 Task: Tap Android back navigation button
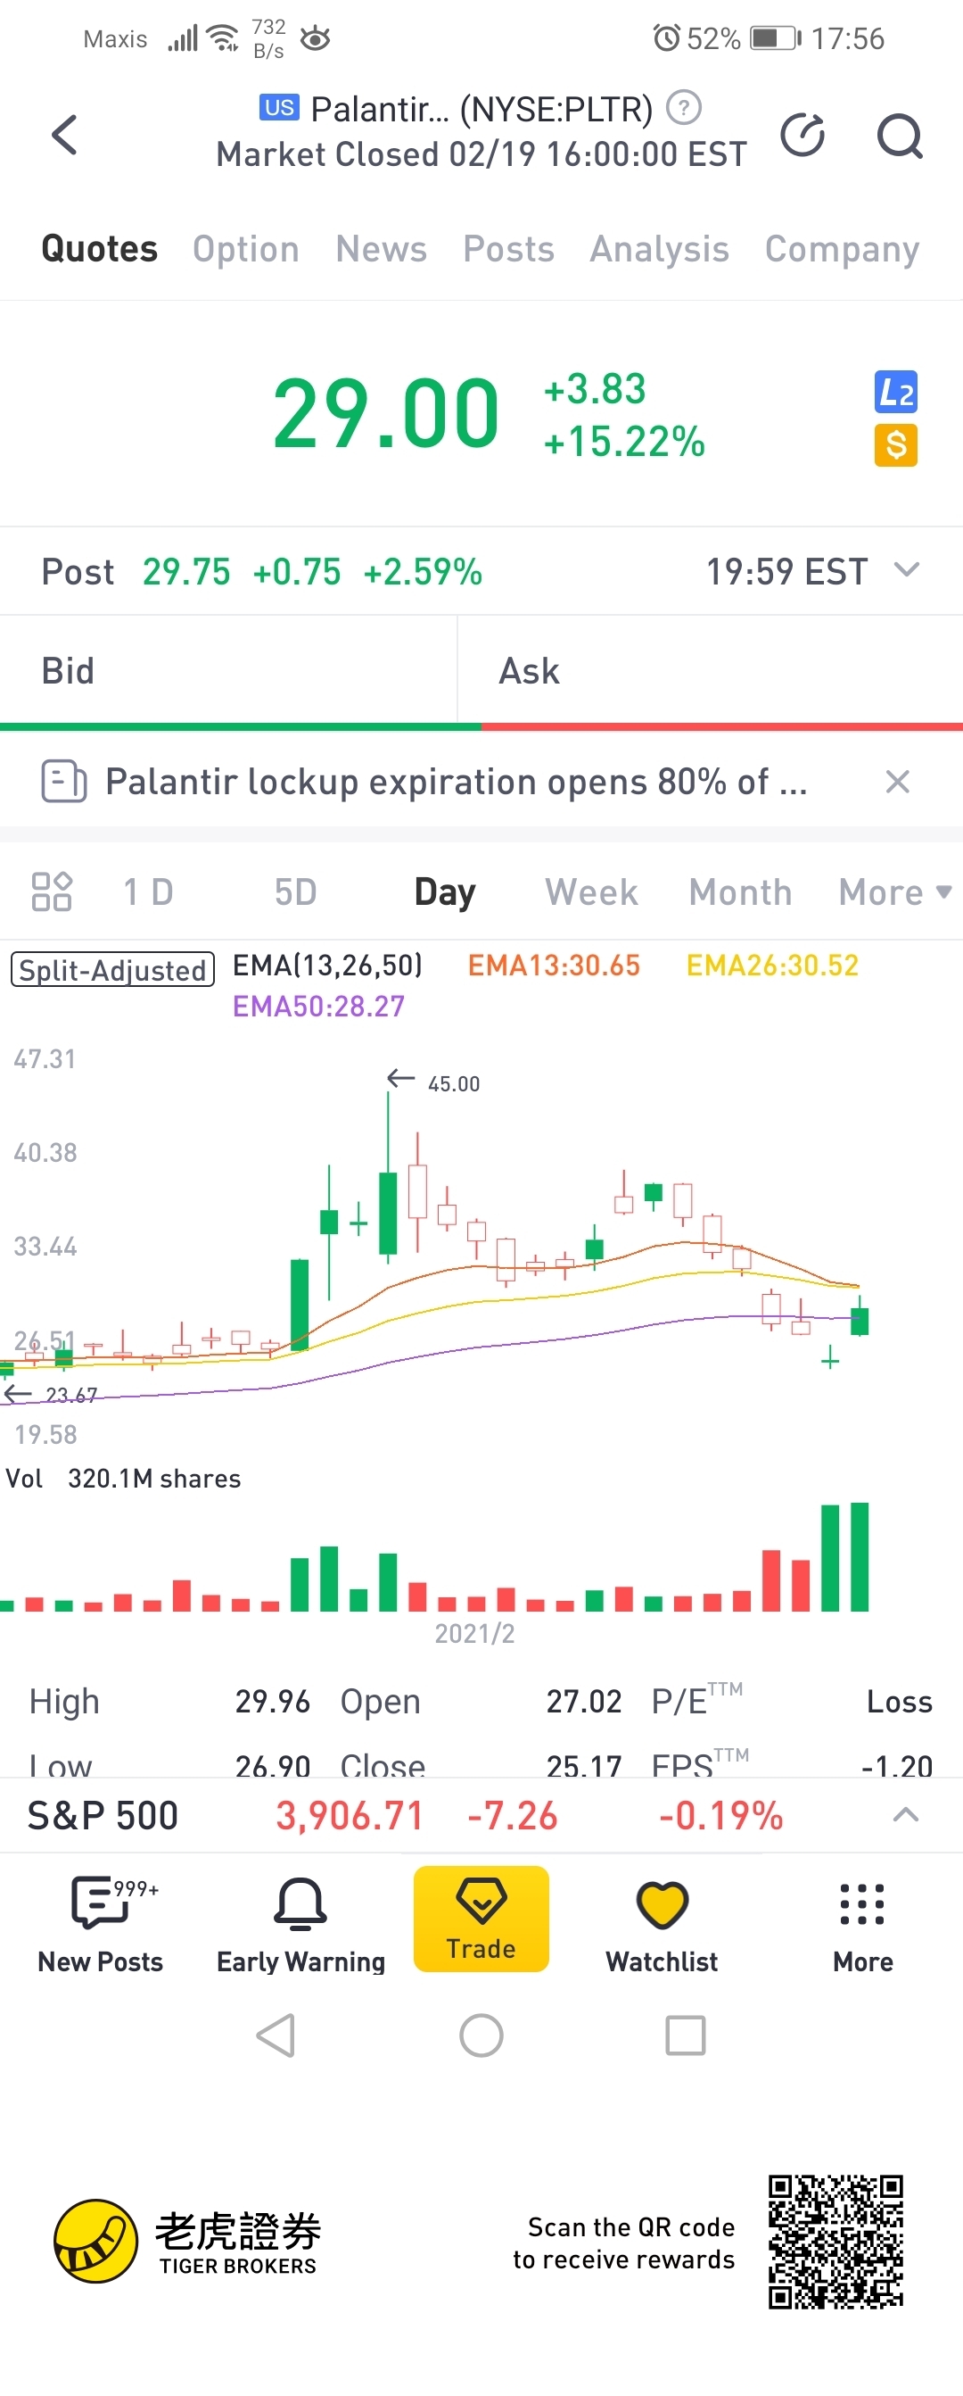click(276, 2035)
